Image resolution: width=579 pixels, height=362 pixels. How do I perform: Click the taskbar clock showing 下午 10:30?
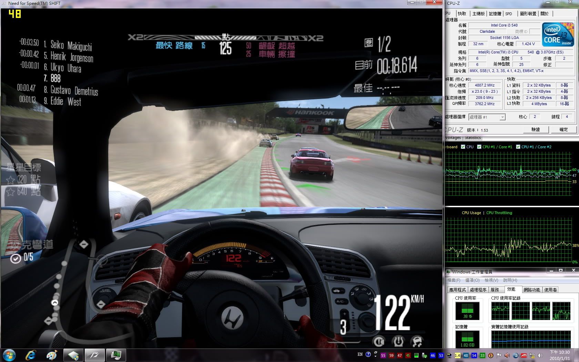pos(560,355)
